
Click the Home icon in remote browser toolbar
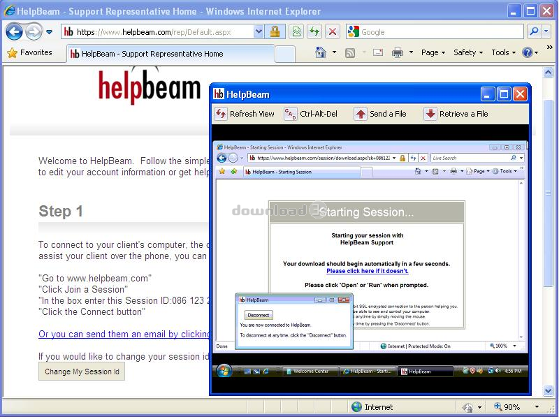point(418,171)
